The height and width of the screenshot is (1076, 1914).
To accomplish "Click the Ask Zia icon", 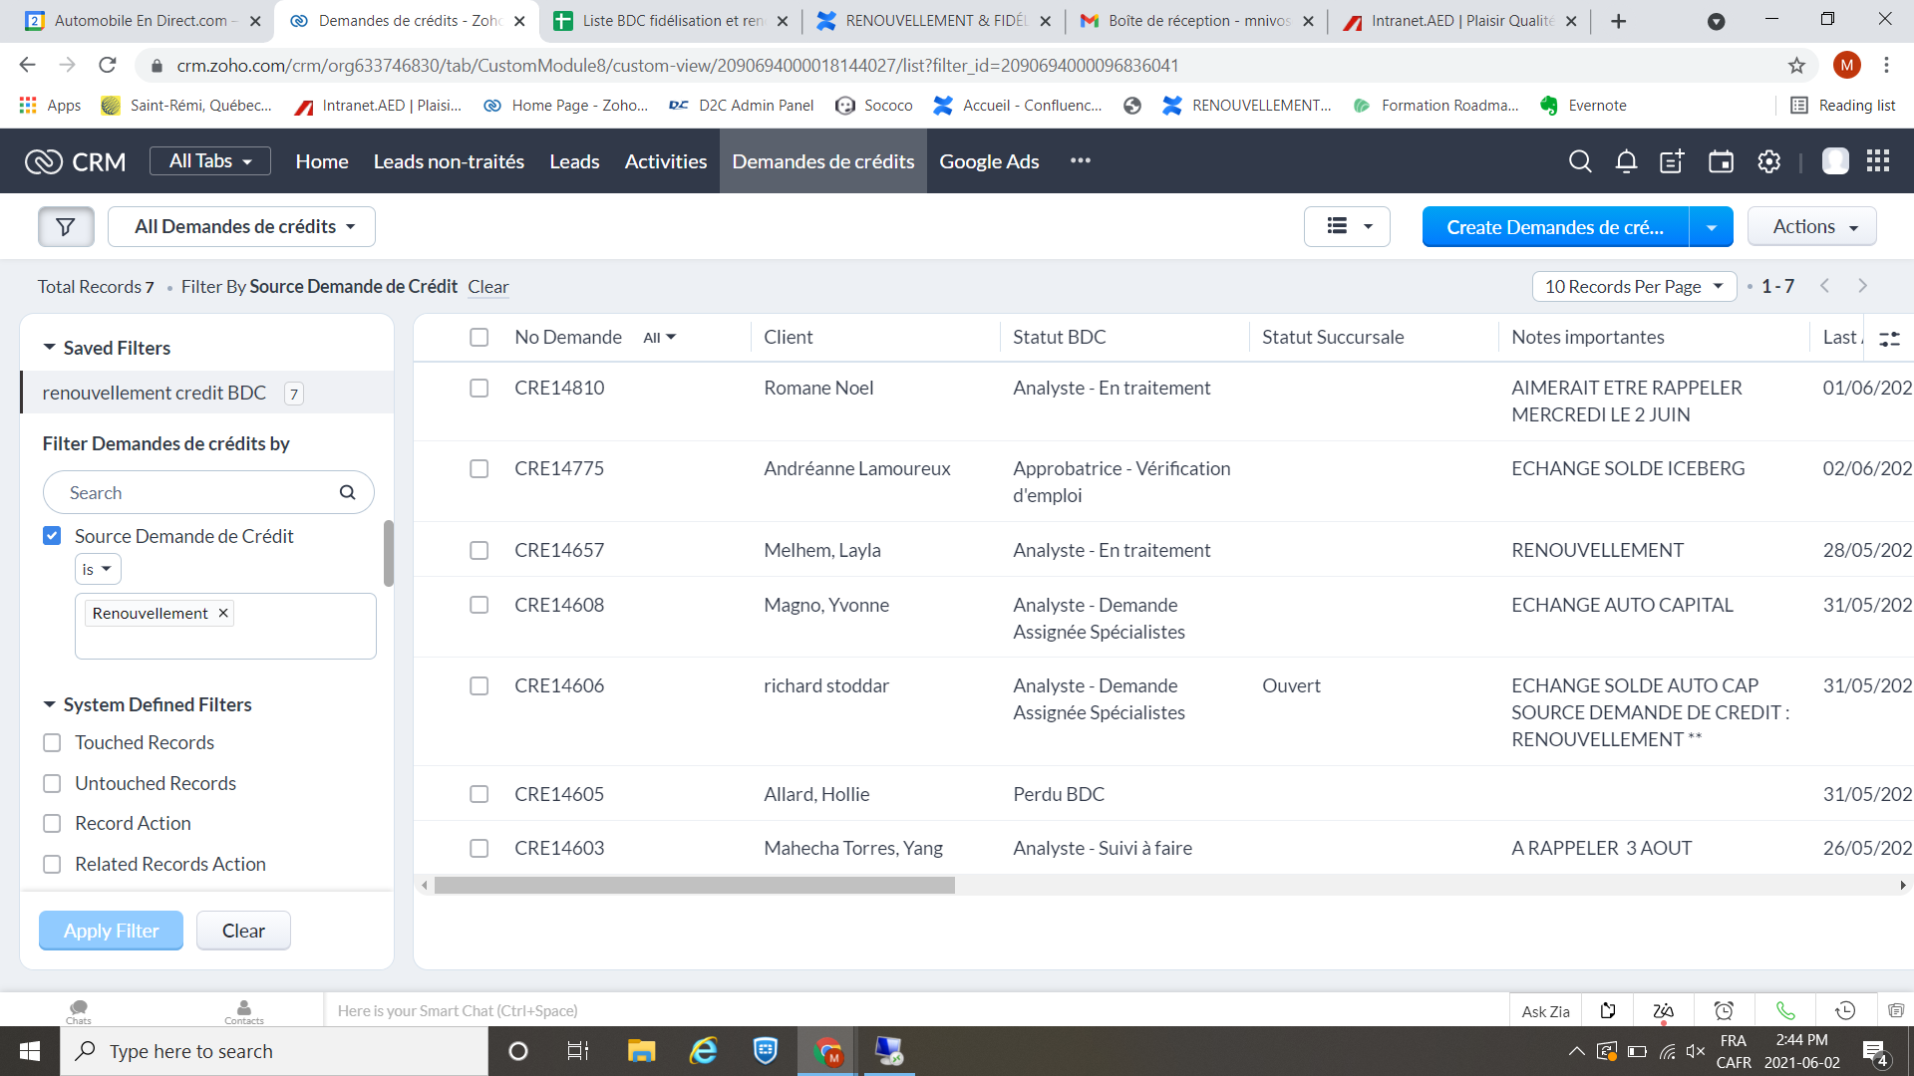I will coord(1545,1011).
